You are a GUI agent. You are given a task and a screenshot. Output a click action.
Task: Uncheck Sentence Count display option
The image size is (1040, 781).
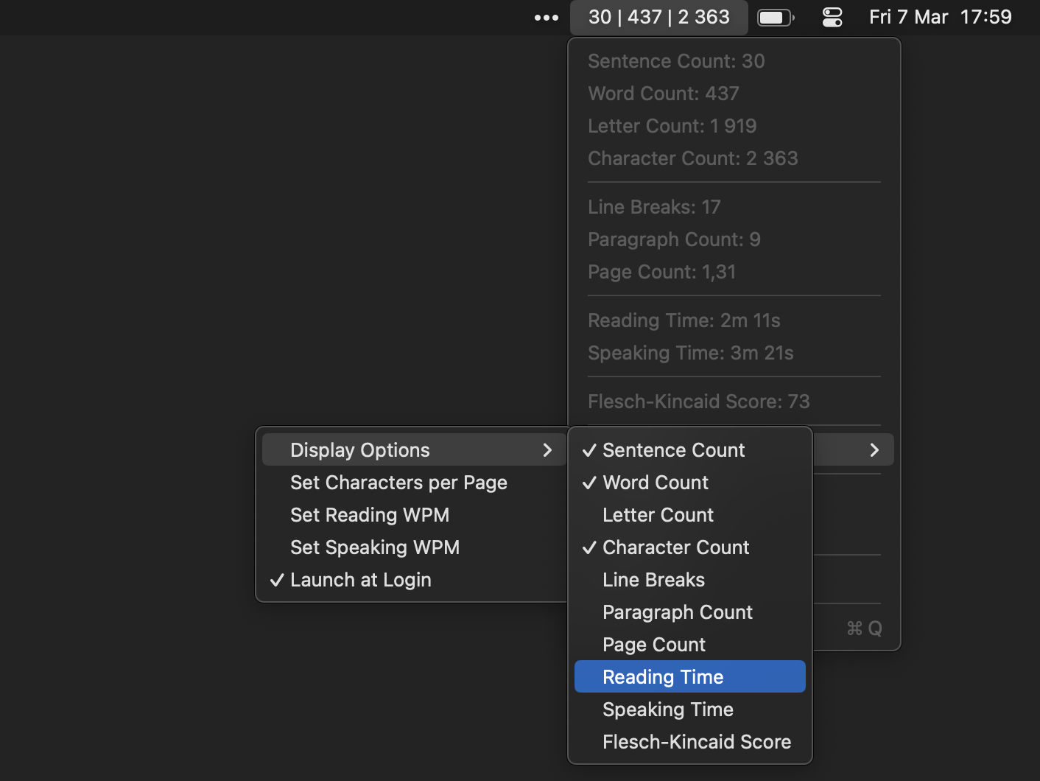point(673,450)
